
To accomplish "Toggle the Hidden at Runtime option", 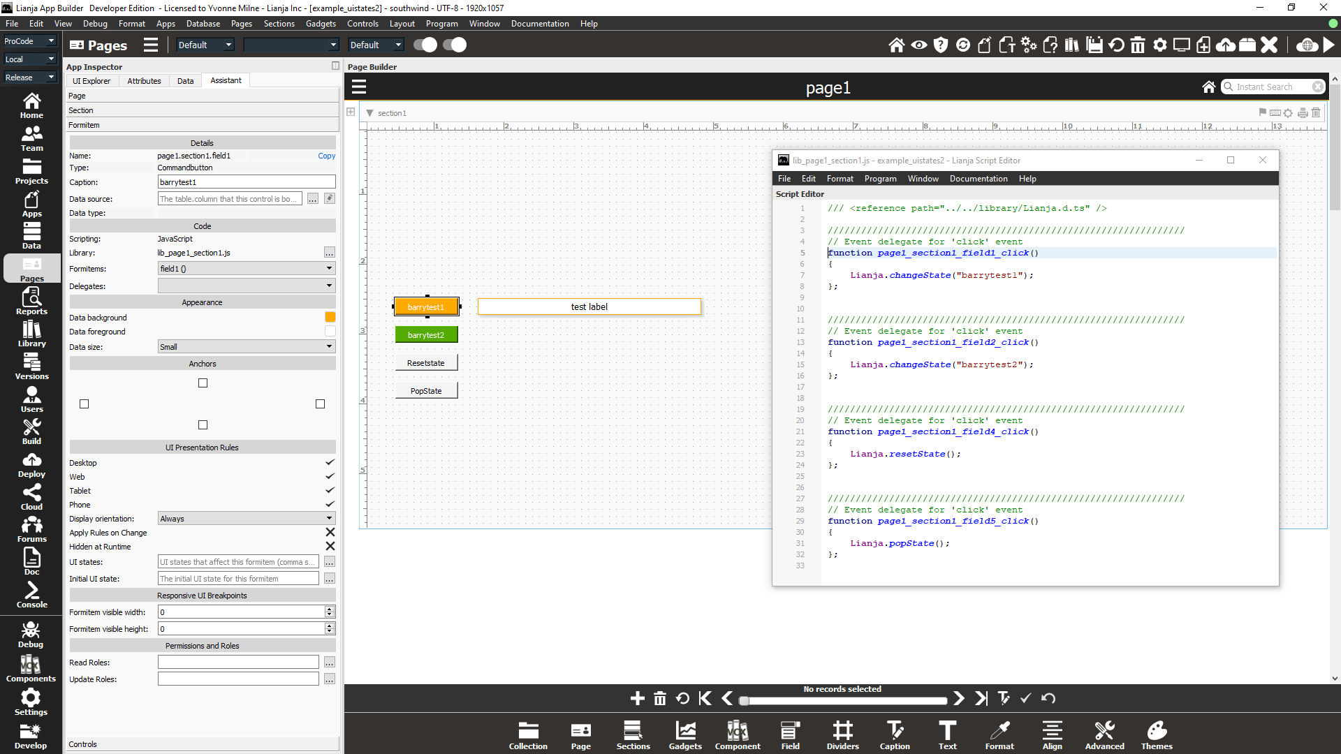I will click(330, 547).
